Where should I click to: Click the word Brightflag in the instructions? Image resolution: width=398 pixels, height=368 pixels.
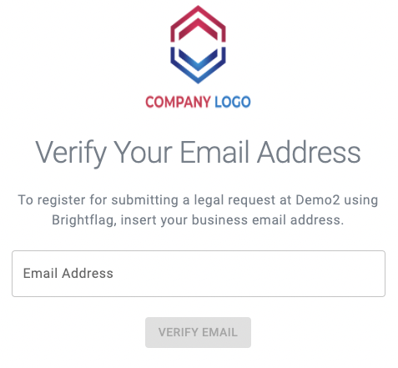click(x=84, y=220)
